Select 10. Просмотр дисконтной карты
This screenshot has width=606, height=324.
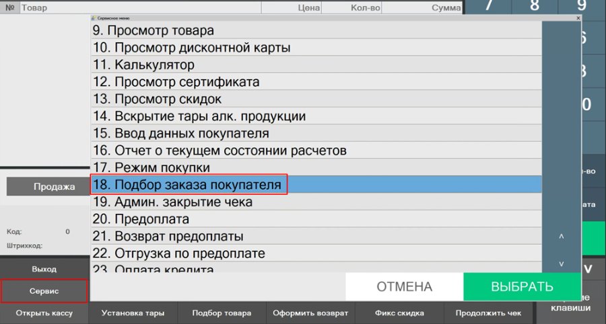(x=316, y=48)
